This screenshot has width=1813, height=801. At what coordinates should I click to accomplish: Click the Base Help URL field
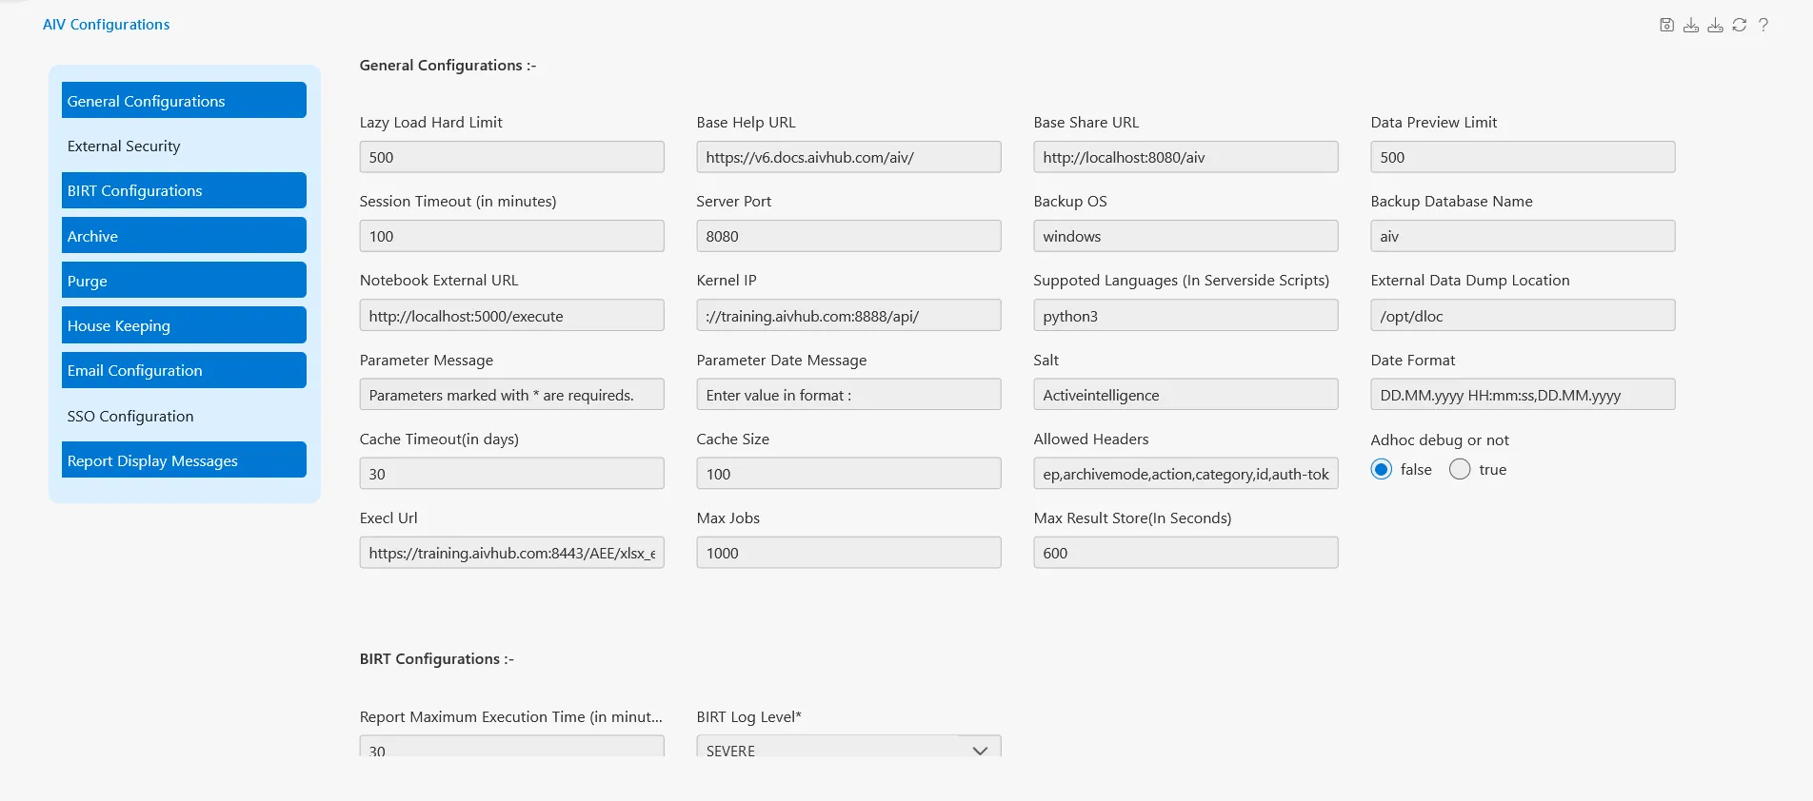848,157
